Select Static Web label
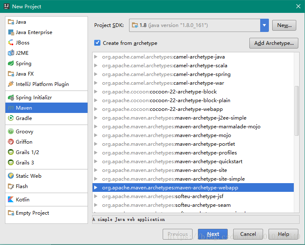The height and width of the screenshot is (245, 305). coord(29,176)
